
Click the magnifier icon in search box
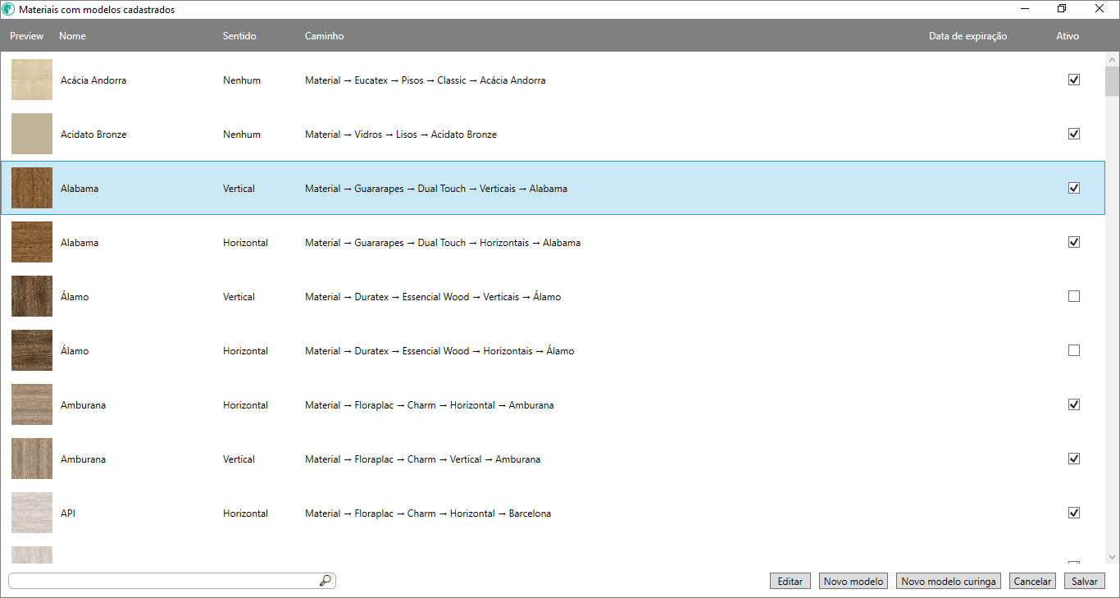click(326, 581)
